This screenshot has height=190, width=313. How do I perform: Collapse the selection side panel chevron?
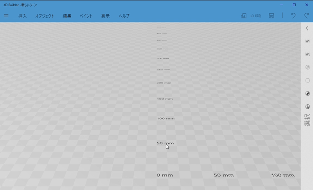coord(307,28)
